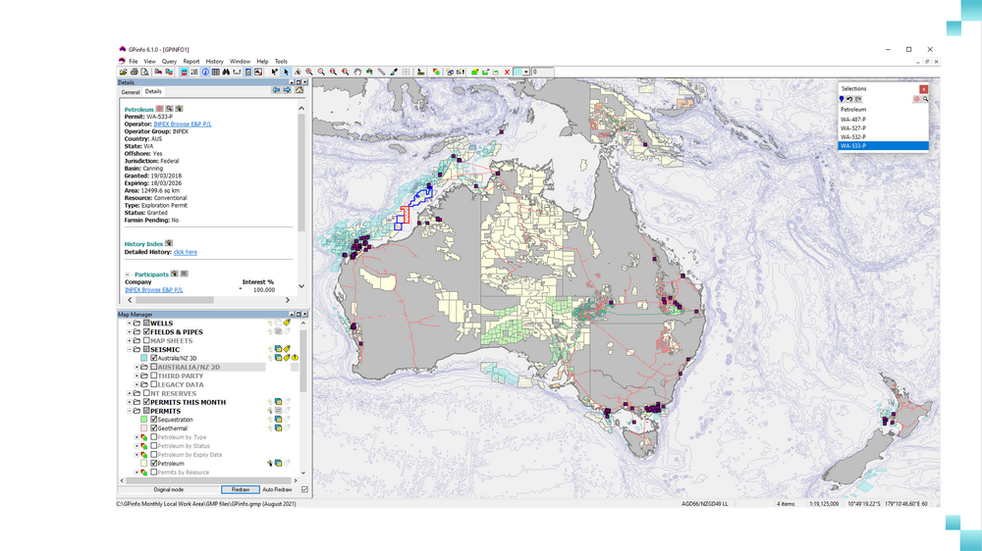Viewport: 982px width, 551px height.
Task: Open the Query menu
Action: coord(169,61)
